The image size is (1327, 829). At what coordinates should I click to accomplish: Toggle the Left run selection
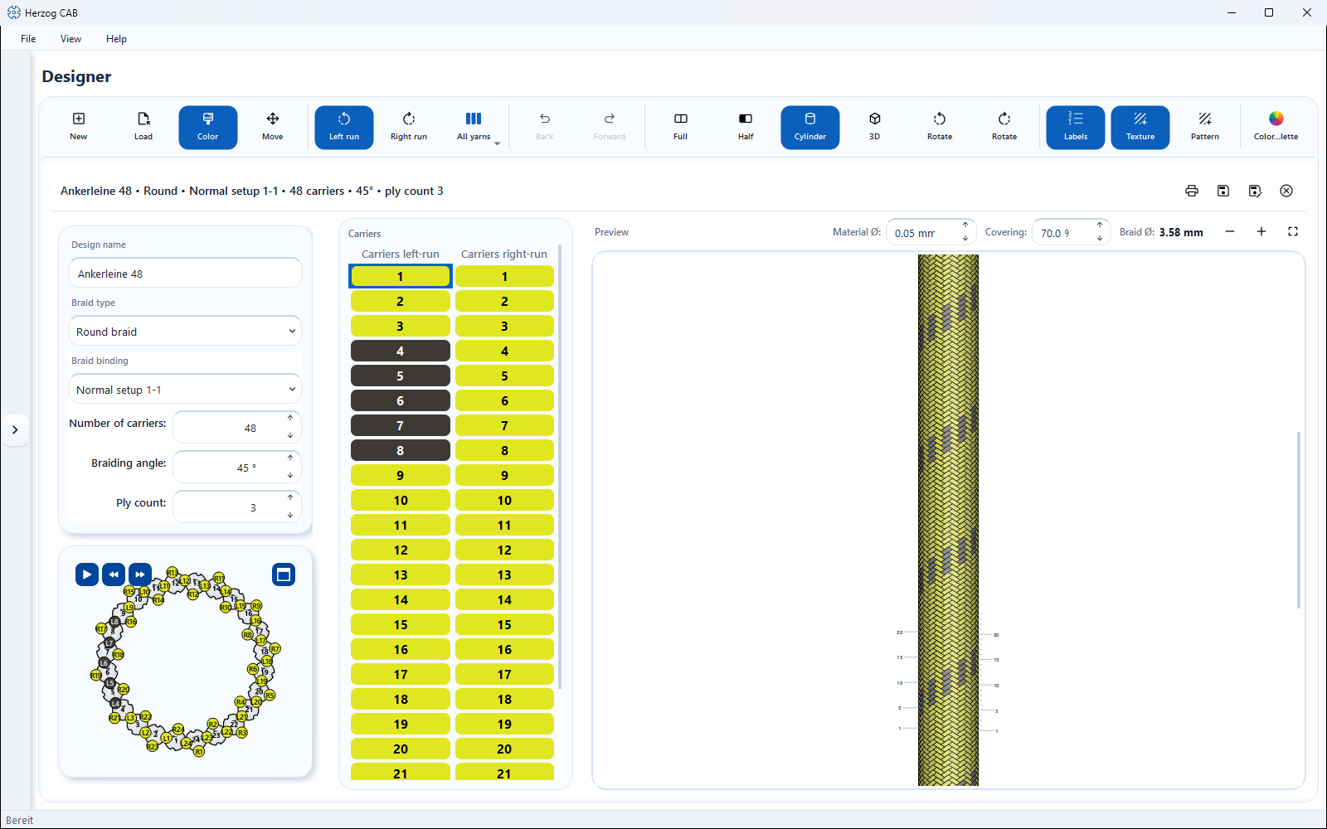(x=344, y=127)
